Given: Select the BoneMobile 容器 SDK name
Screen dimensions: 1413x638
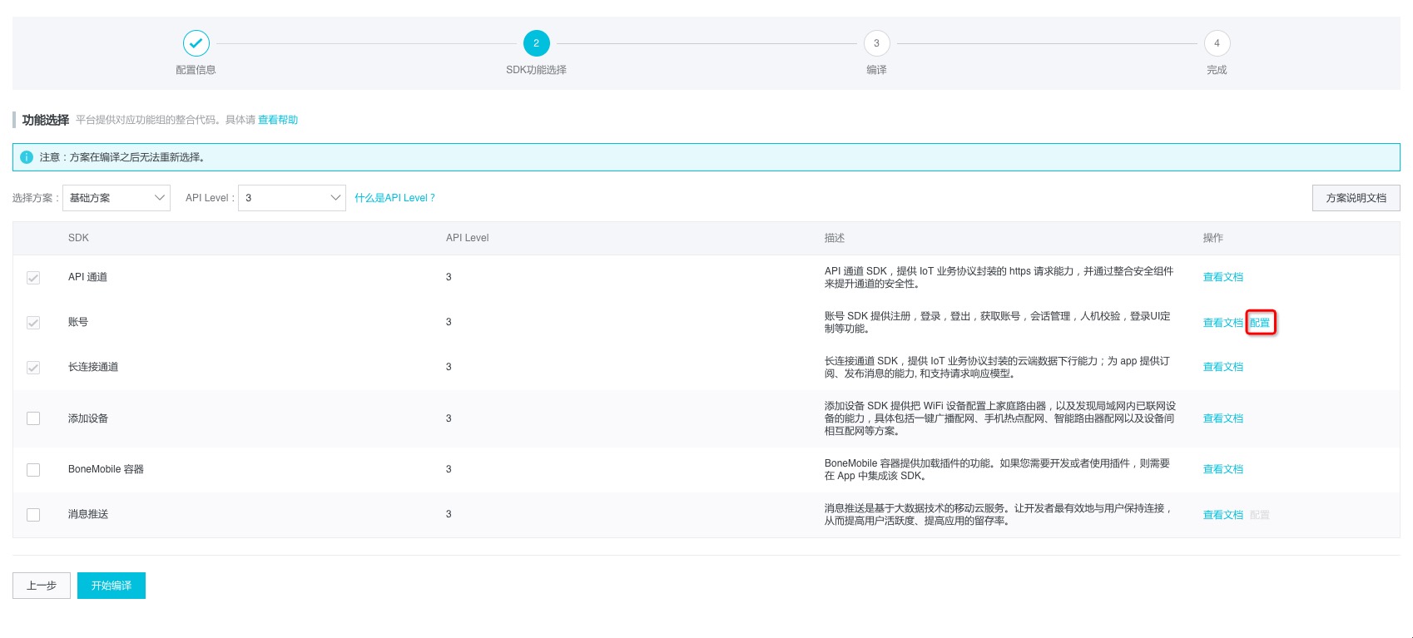Looking at the screenshot, I should tap(106, 469).
